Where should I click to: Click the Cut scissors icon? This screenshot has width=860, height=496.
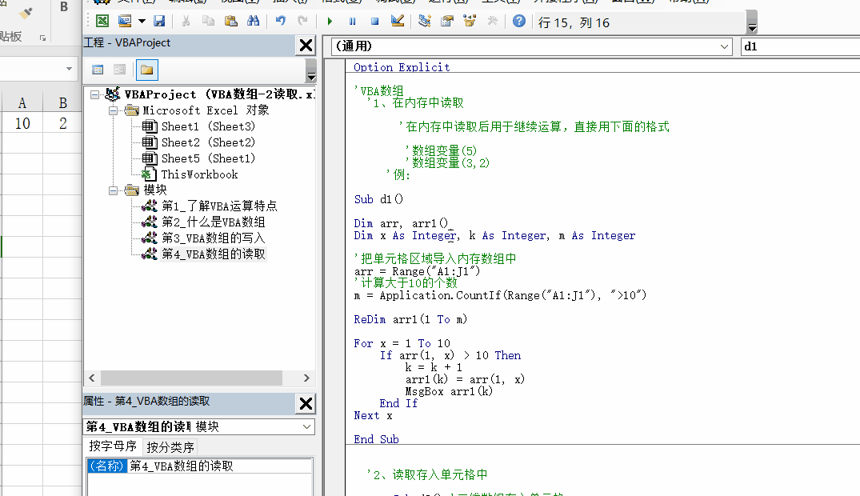[x=186, y=22]
